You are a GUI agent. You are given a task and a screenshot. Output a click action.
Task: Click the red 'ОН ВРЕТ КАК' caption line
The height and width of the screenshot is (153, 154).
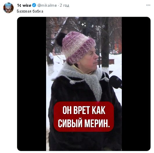[x=84, y=110]
